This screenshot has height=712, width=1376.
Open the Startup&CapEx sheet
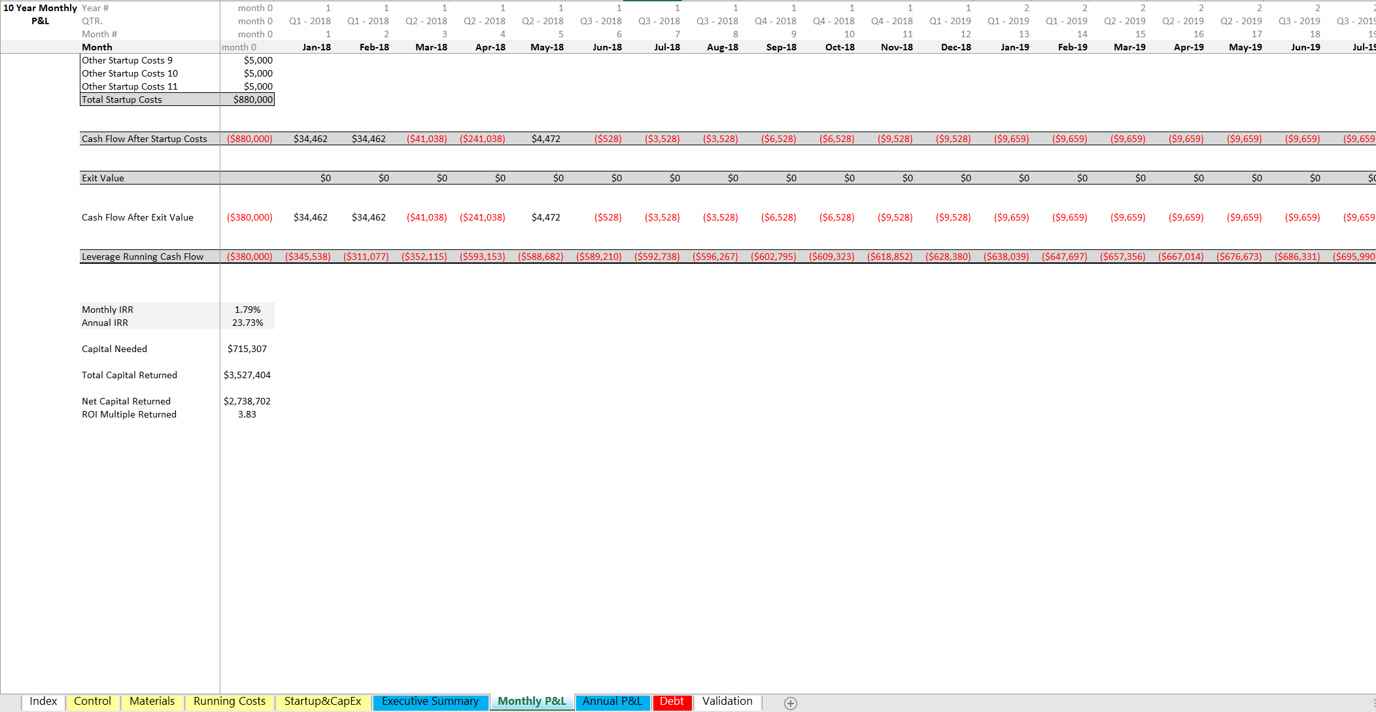pyautogui.click(x=323, y=701)
